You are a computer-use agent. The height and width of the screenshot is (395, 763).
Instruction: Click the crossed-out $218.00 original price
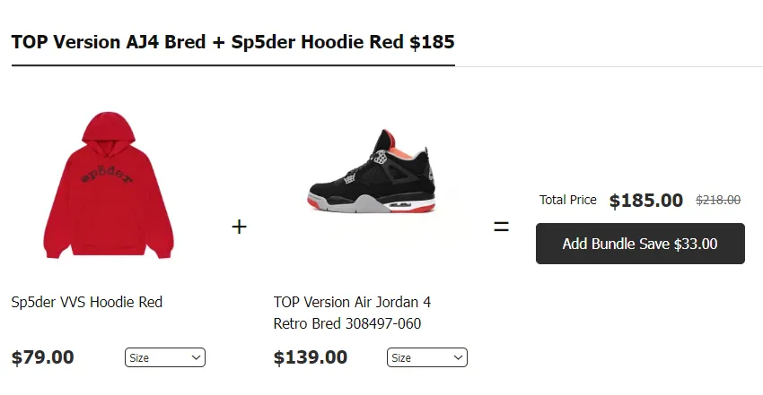(x=718, y=201)
